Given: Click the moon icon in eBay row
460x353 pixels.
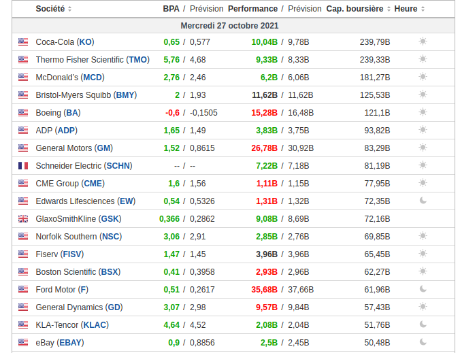Looking at the screenshot, I should pyautogui.click(x=423, y=342).
